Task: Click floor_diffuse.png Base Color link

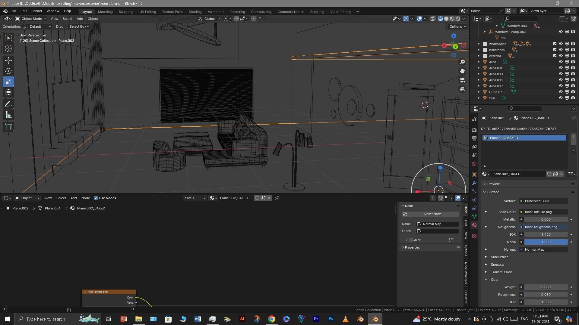Action: point(543,212)
